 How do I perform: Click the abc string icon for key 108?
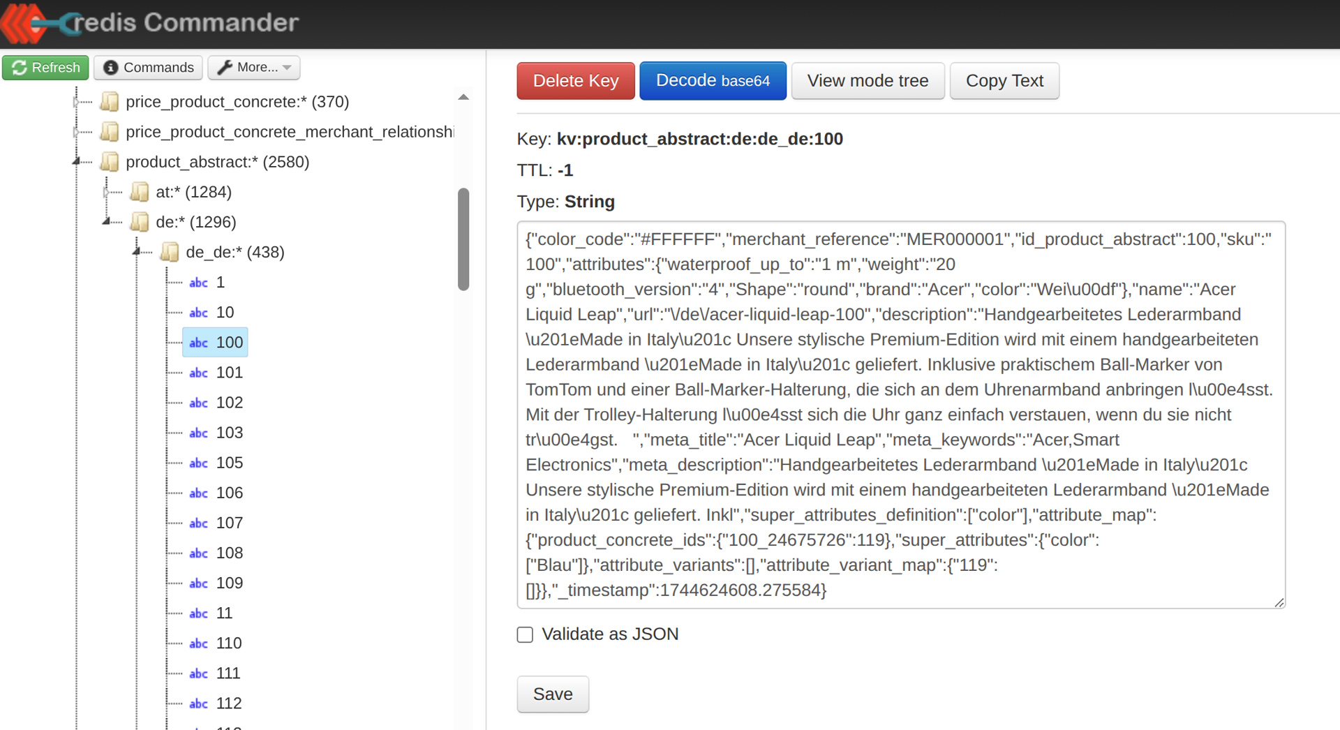198,553
